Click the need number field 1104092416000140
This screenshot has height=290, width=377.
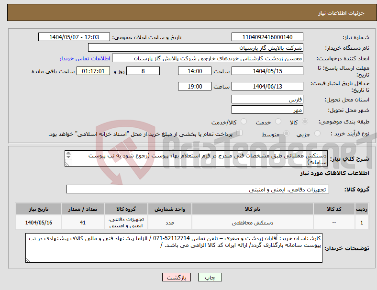point(267,37)
